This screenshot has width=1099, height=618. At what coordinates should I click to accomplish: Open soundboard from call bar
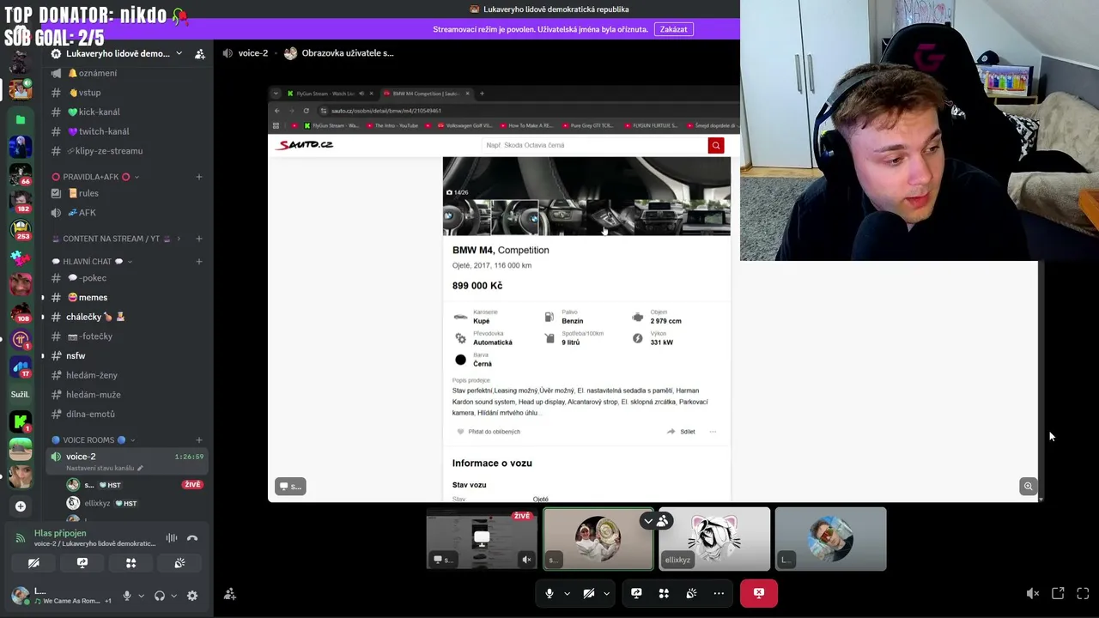click(x=691, y=593)
